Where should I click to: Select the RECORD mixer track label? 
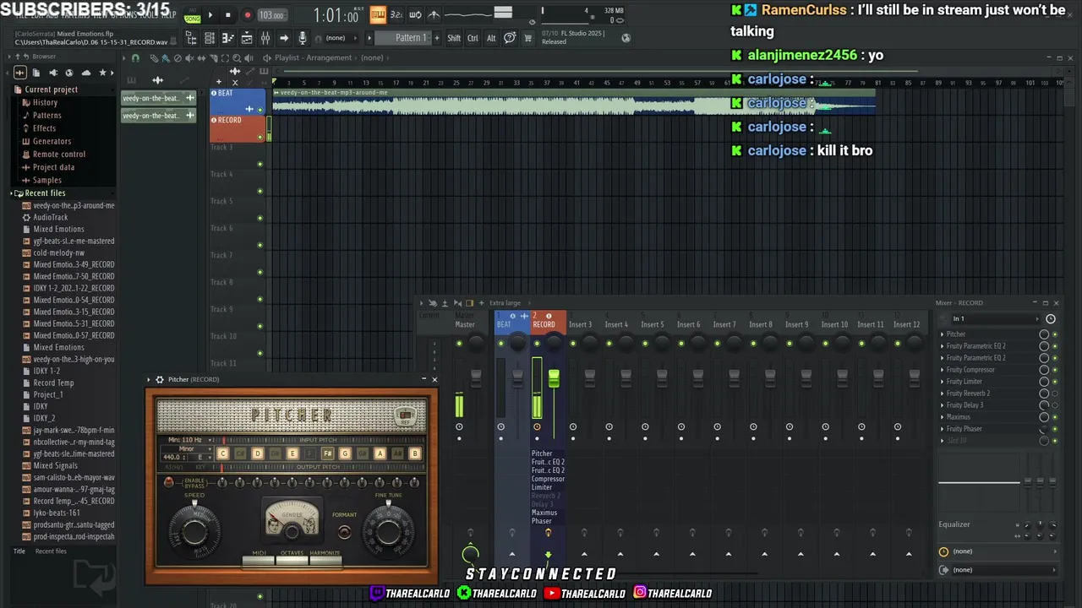click(x=544, y=324)
